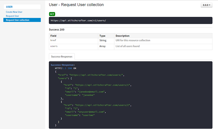
Task: Click 'Success-Response:' label inside code block
Action: pyautogui.click(x=63, y=65)
